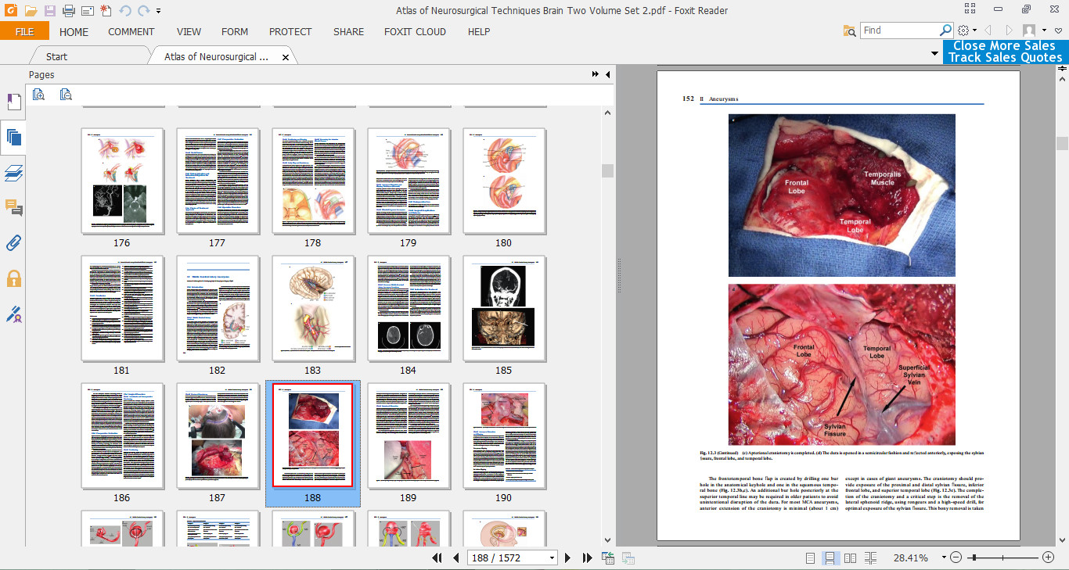The height and width of the screenshot is (570, 1069).
Task: Open the FORM ribbon tab
Action: point(235,31)
